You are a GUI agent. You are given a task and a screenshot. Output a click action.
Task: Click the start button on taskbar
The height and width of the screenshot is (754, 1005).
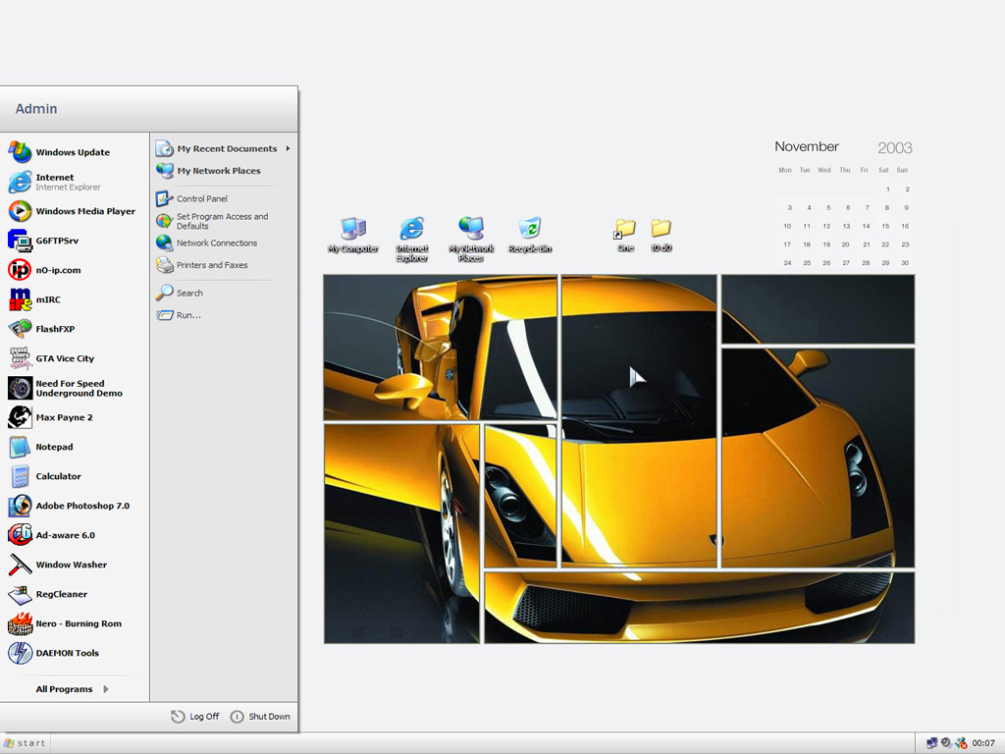pyautogui.click(x=26, y=743)
